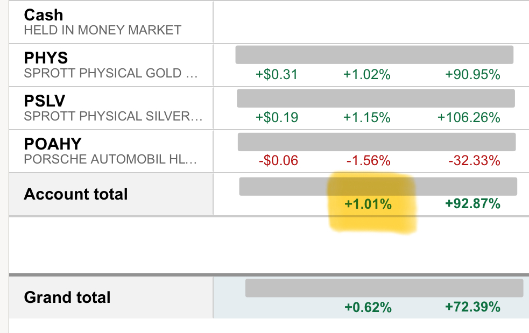
Task: Click Grand total +72.39% overall gain
Action: tap(472, 307)
